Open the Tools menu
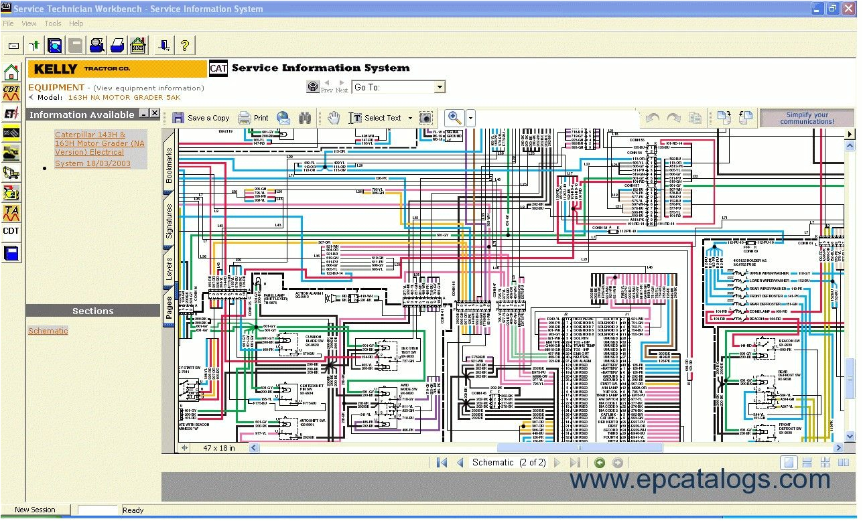 tap(52, 23)
